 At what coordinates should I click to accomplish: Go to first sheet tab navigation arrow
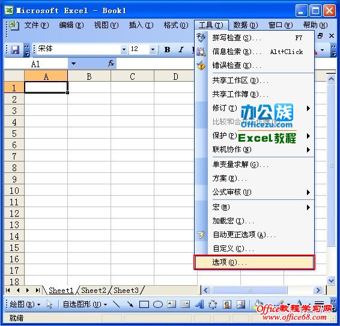pyautogui.click(x=8, y=290)
